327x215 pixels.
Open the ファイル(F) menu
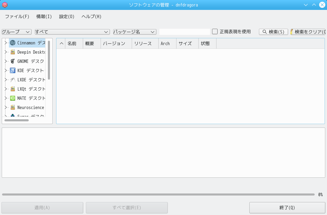coord(17,16)
